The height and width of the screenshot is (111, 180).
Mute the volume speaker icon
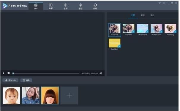[101, 73]
